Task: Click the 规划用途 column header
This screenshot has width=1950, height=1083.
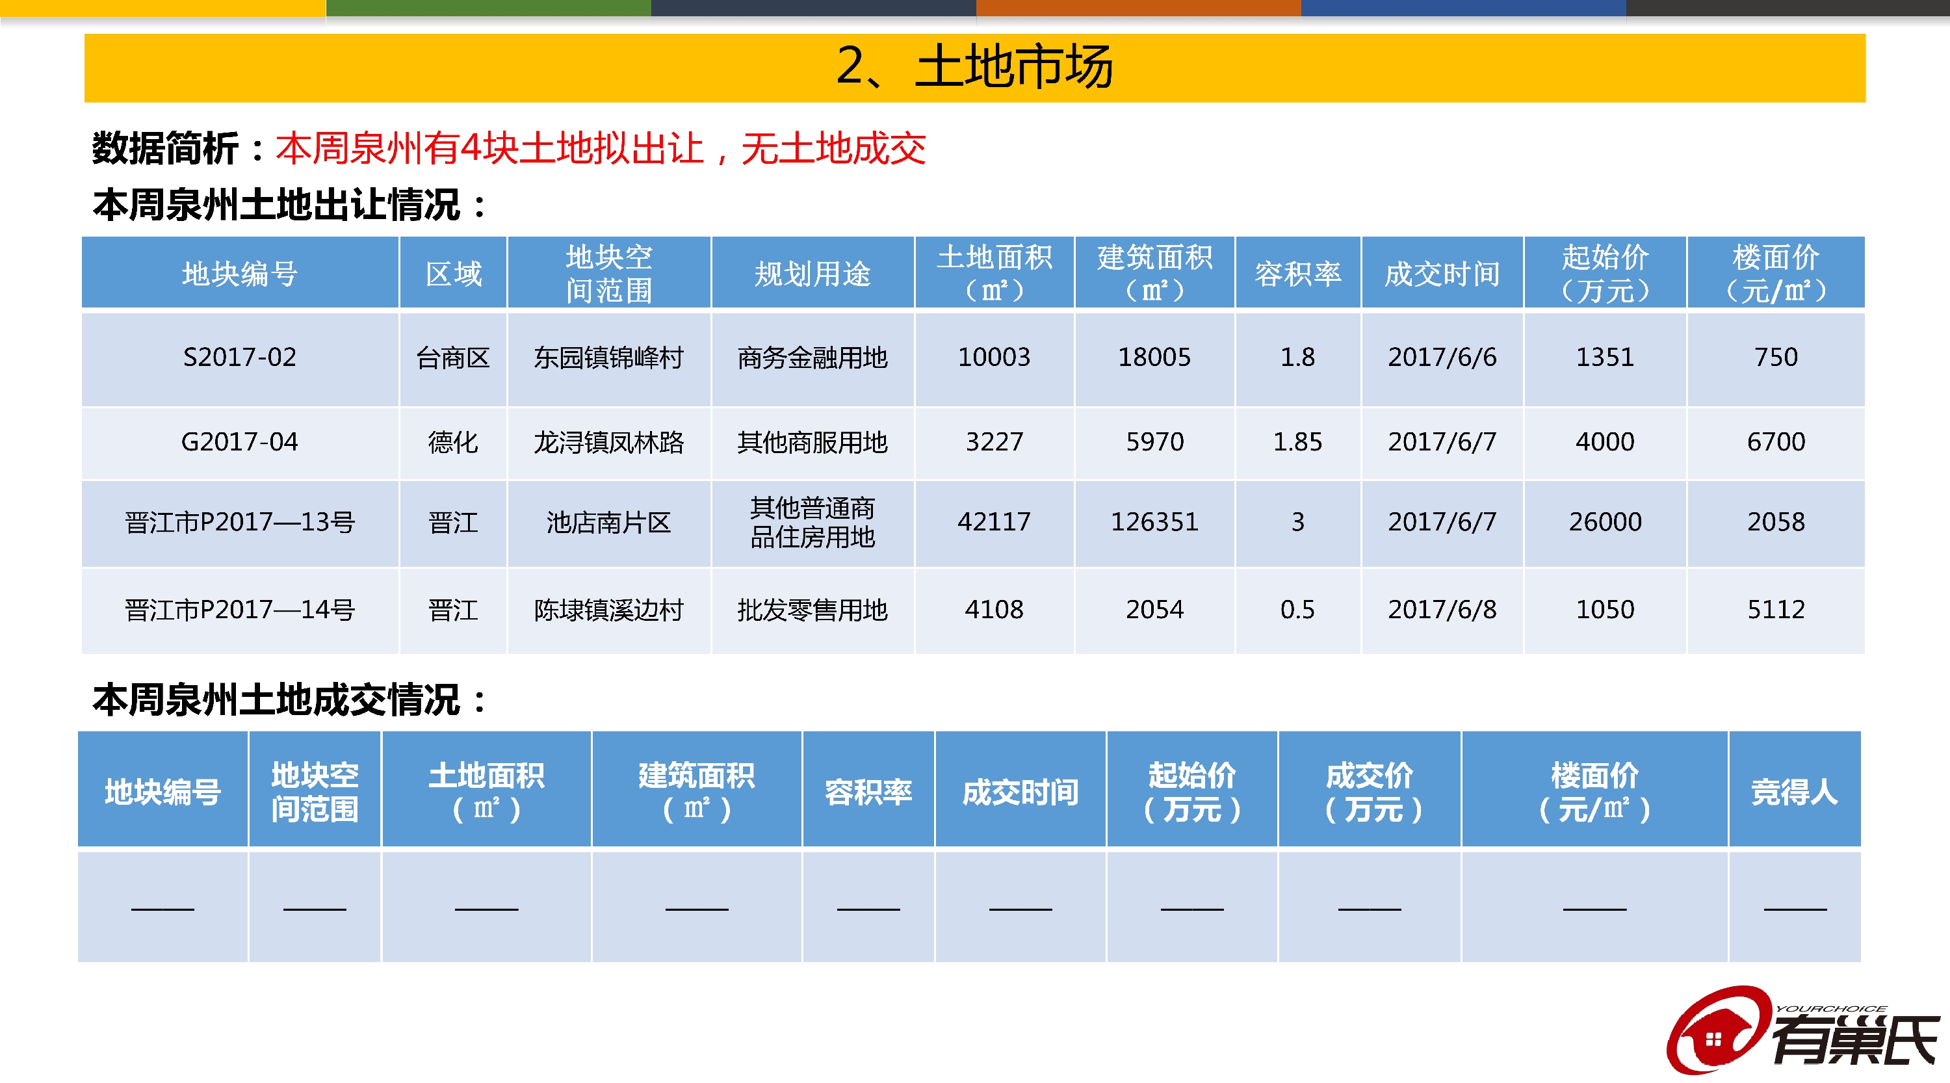Action: 812,273
